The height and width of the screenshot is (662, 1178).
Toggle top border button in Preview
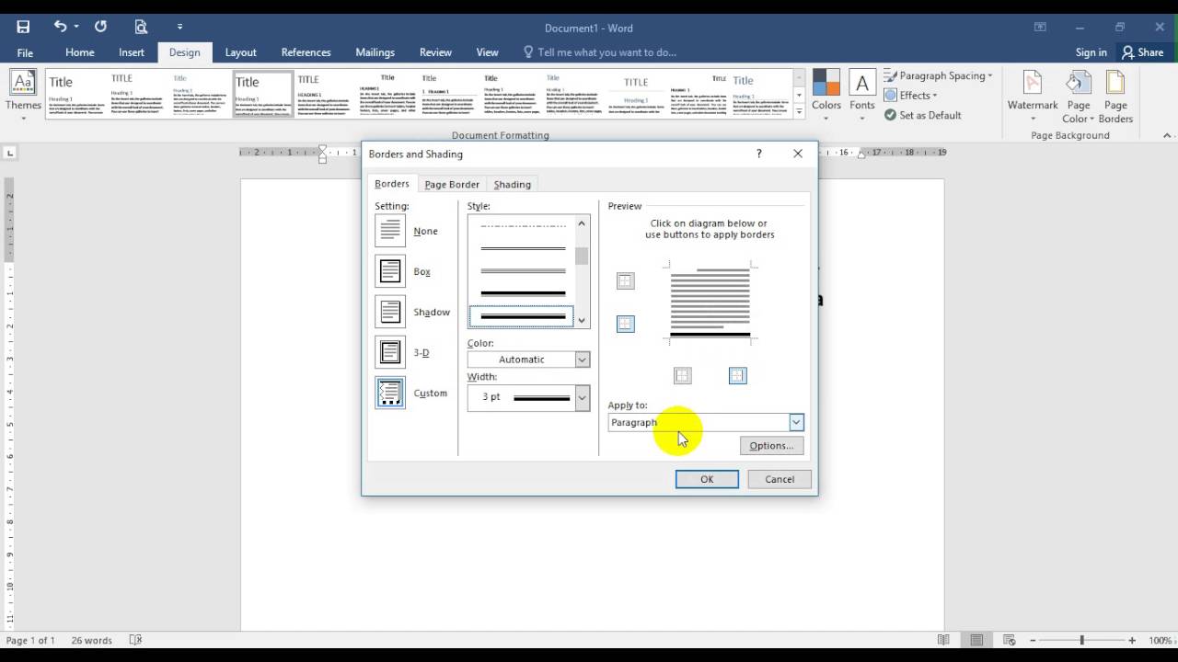[x=626, y=281]
